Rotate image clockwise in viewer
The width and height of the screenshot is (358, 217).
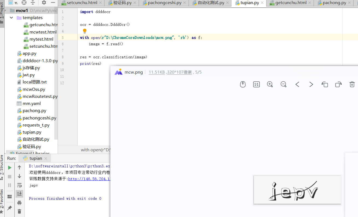click(338, 85)
